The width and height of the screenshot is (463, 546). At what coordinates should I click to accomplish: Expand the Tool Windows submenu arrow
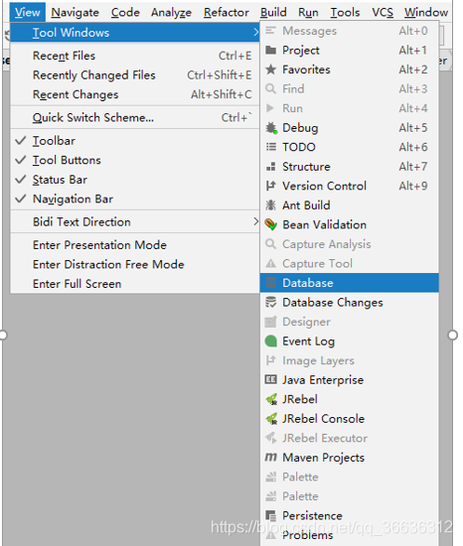[255, 33]
